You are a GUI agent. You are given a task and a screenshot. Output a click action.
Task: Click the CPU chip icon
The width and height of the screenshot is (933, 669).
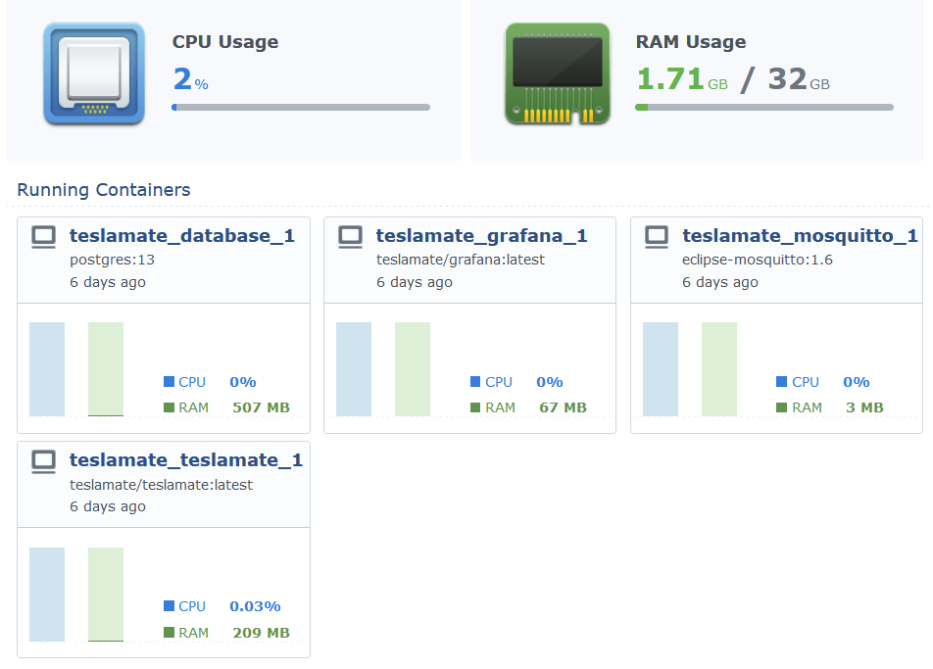[94, 73]
